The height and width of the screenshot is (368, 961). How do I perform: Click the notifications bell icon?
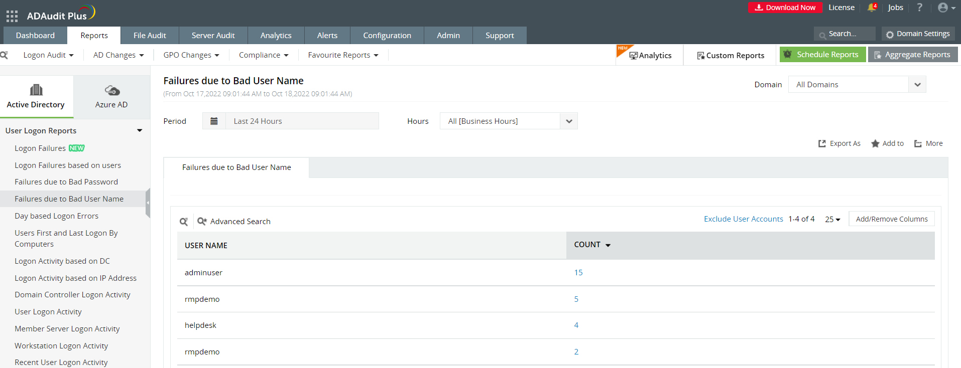point(872,8)
